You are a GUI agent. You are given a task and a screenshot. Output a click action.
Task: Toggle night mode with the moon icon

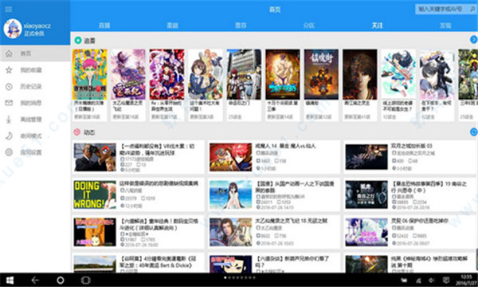click(x=9, y=136)
